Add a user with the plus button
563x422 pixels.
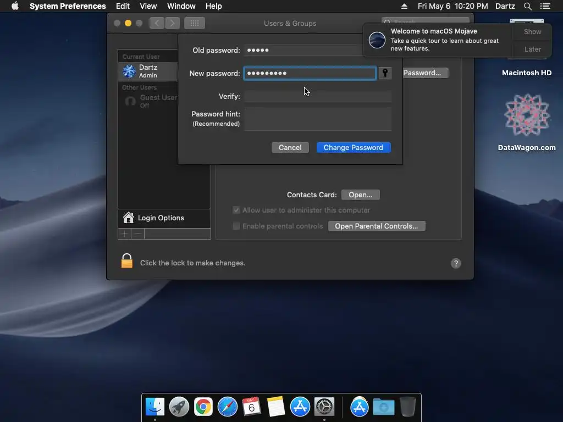(x=125, y=234)
